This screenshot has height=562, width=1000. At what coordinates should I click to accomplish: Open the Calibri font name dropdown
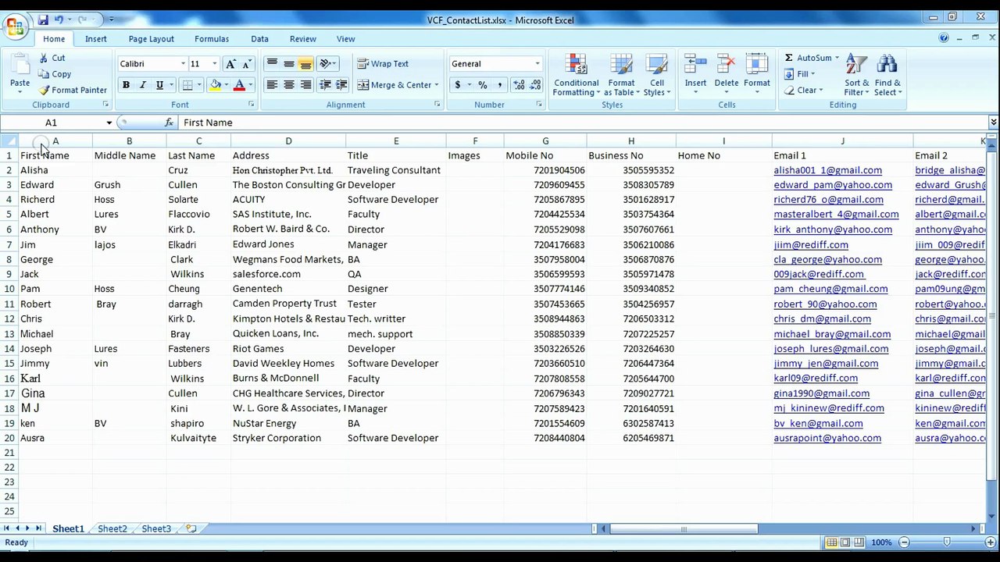tap(184, 64)
